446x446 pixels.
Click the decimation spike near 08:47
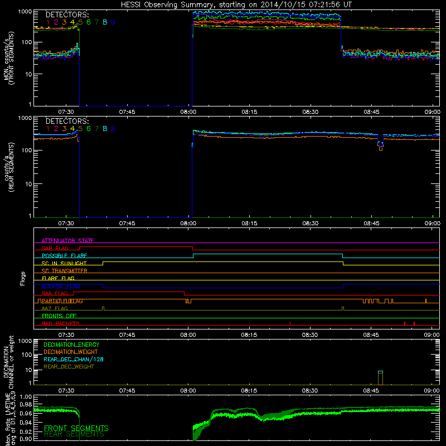point(380,378)
